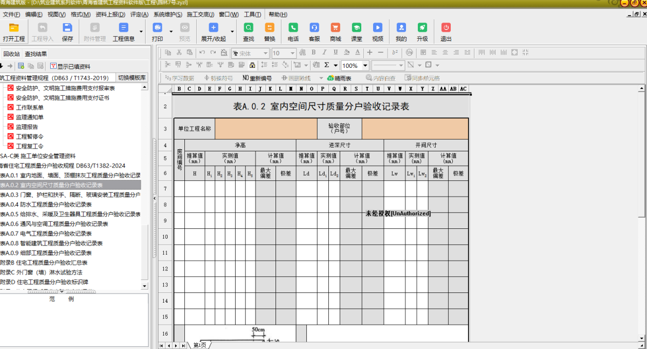
Task: Switch to the 回收站 tab
Action: pos(12,54)
